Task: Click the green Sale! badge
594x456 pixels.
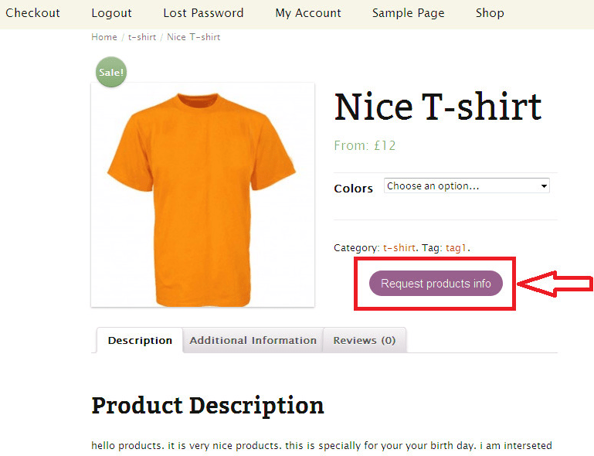Action: coord(111,72)
